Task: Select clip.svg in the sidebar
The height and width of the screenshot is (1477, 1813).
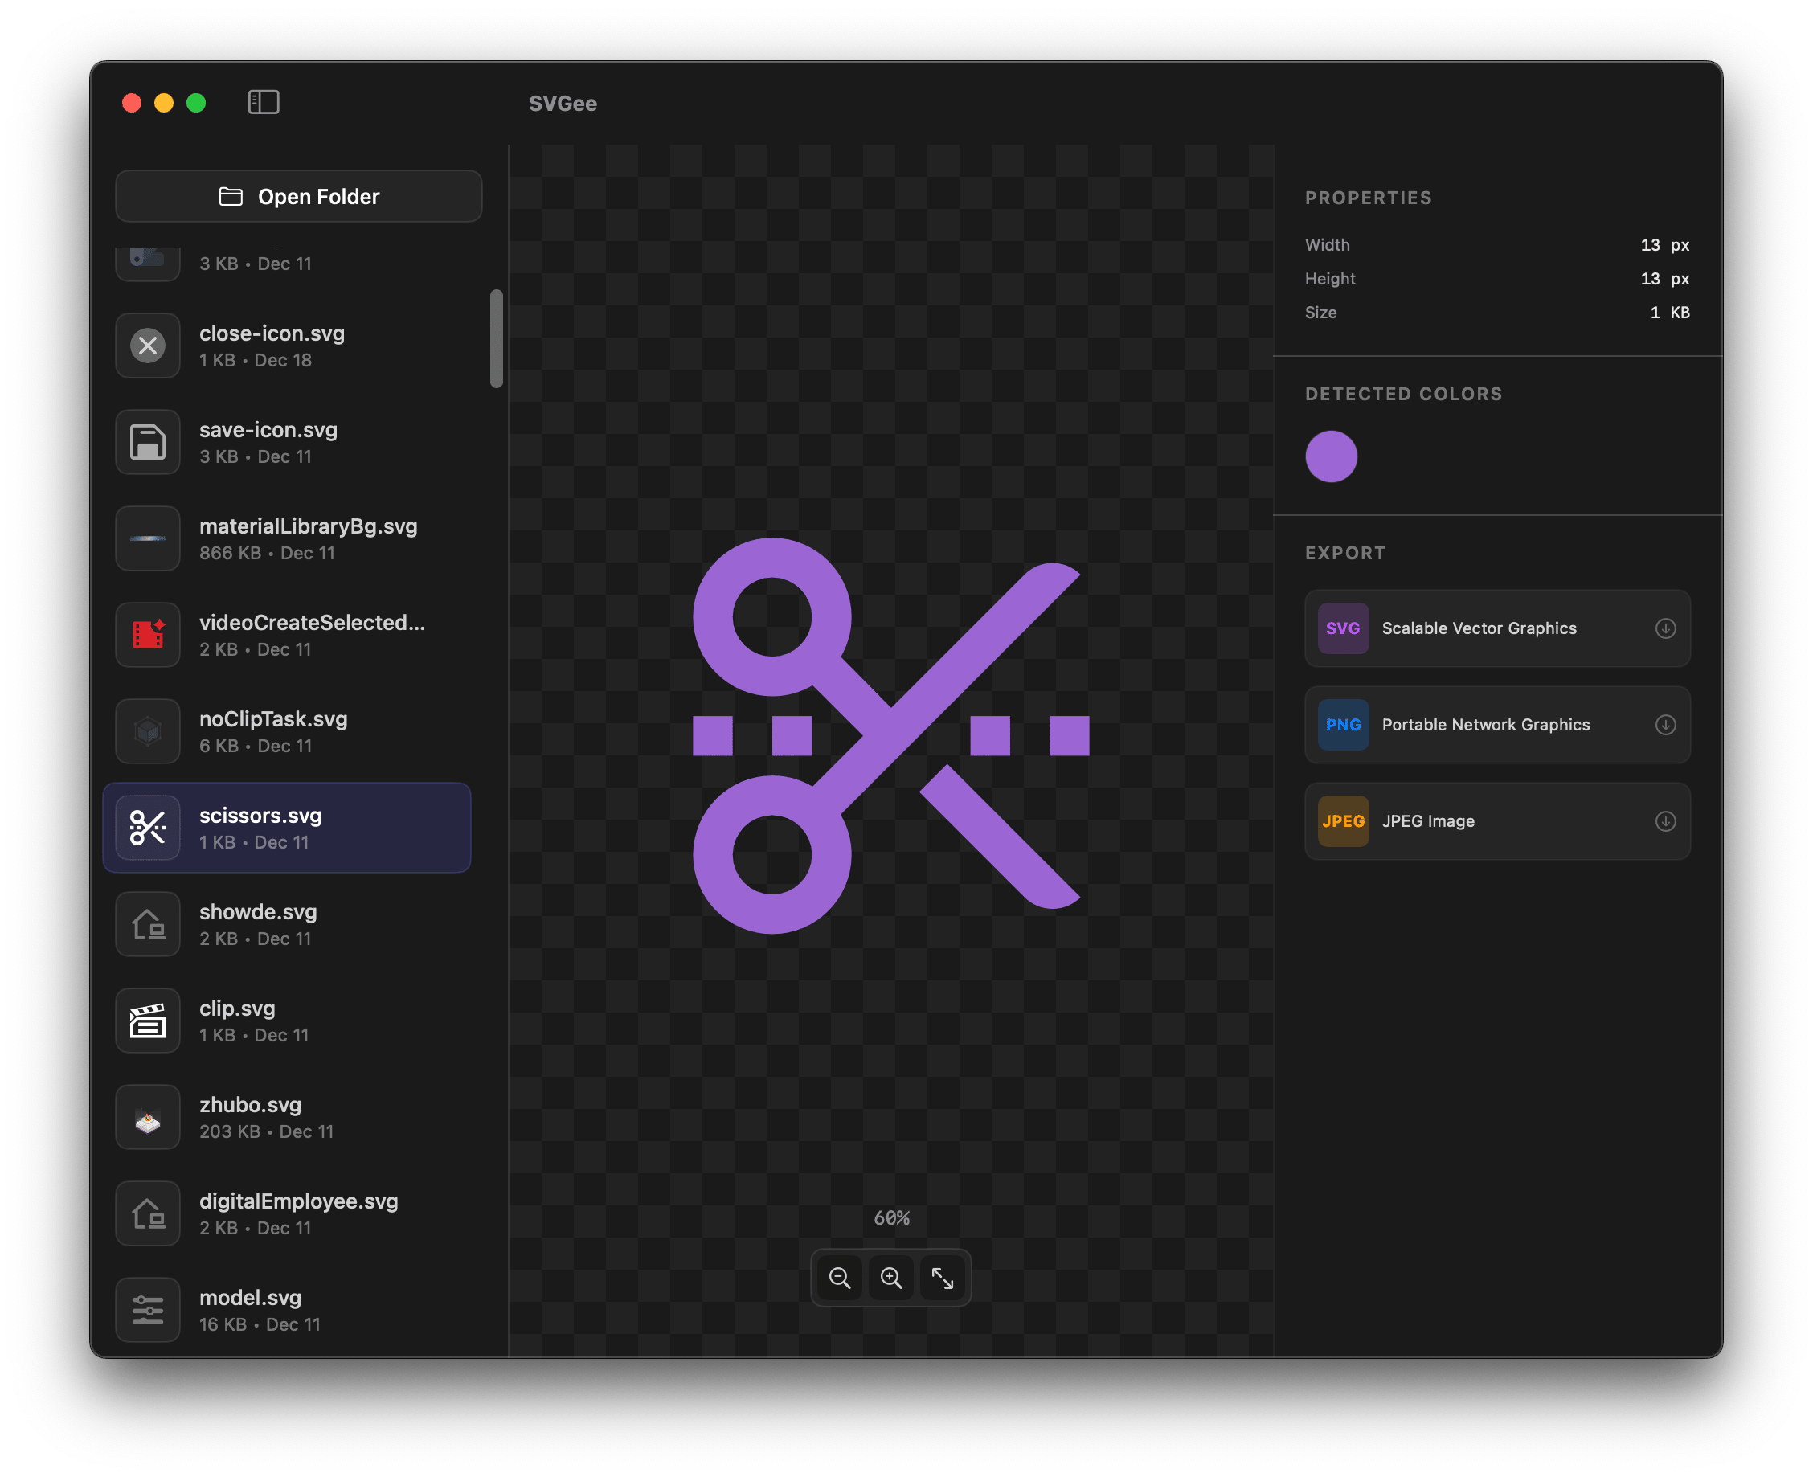Action: point(289,1020)
